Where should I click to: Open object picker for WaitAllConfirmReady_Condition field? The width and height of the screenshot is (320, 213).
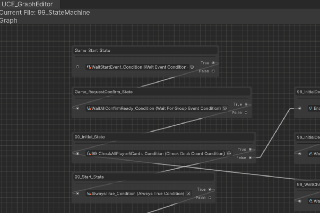[x=225, y=108]
